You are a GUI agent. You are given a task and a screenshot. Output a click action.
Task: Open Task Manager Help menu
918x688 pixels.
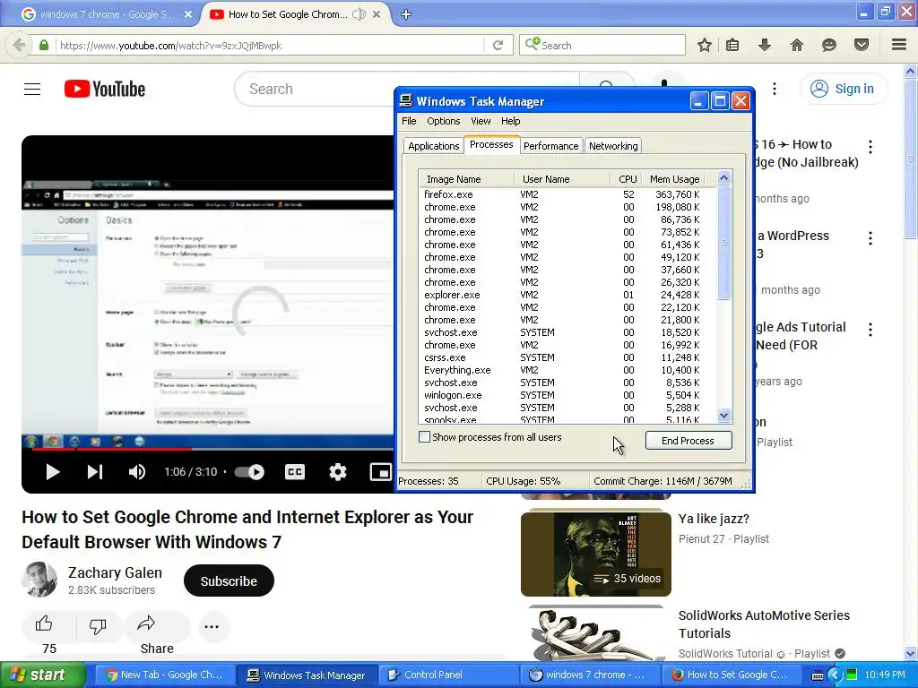[510, 121]
